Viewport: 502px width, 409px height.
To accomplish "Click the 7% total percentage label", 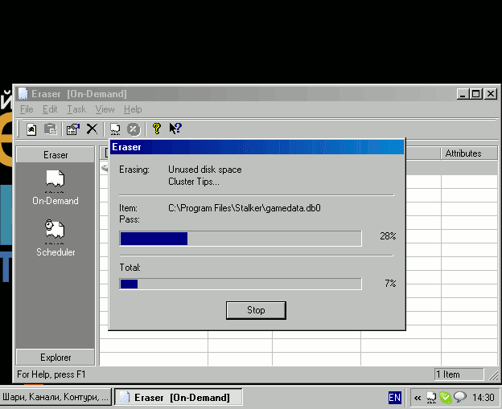I will pos(391,284).
